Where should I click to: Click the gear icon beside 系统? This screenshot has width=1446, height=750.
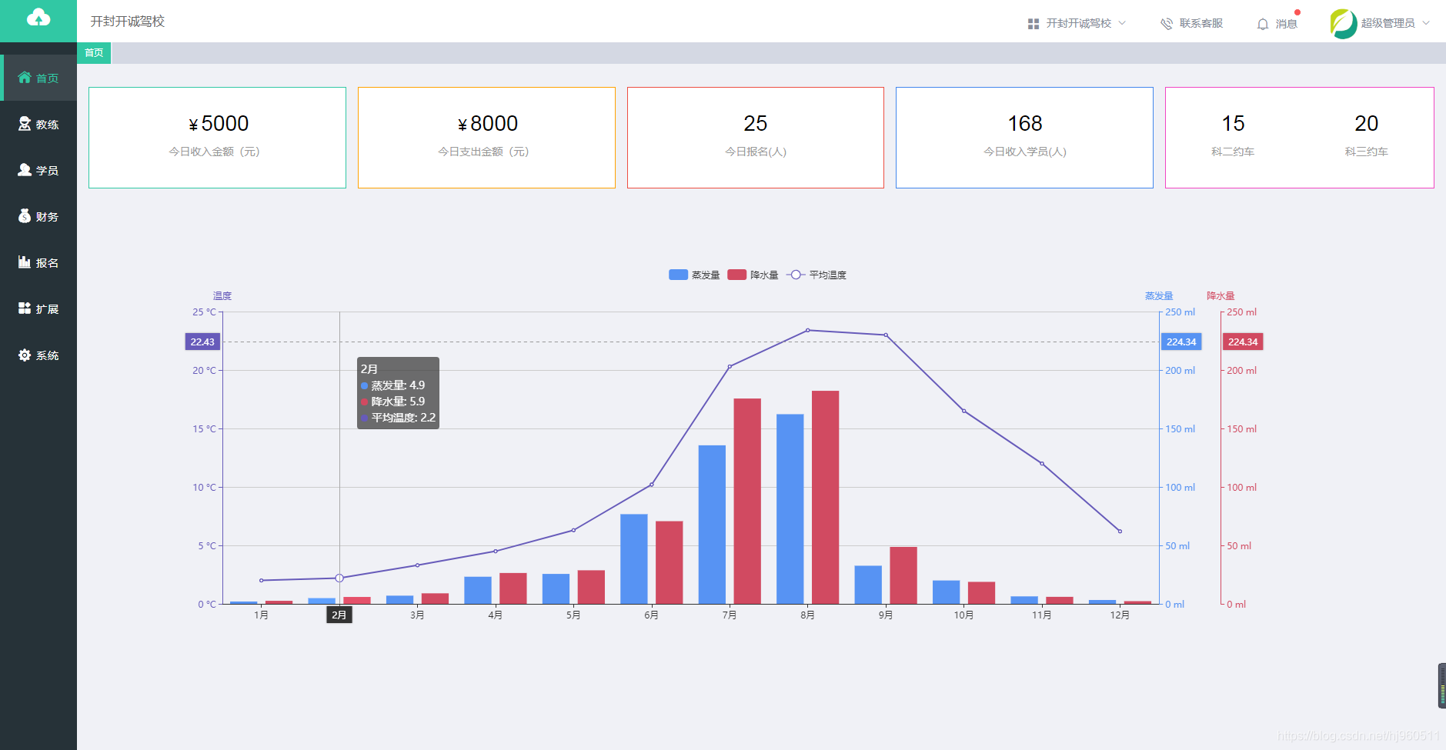coord(25,355)
